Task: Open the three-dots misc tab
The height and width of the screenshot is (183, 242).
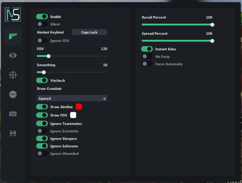Action: pyautogui.click(x=13, y=94)
